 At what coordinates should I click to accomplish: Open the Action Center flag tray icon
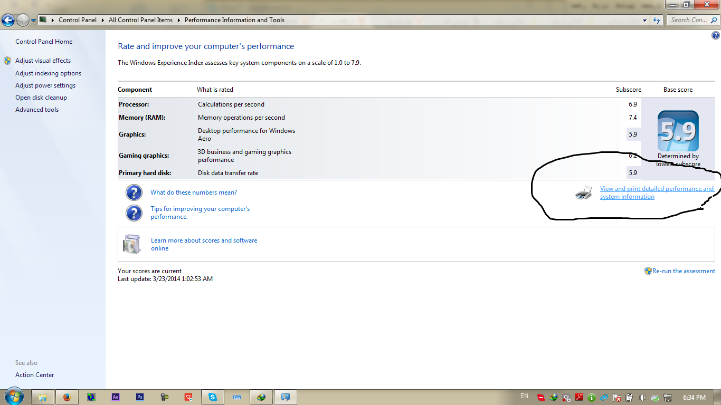(x=617, y=398)
